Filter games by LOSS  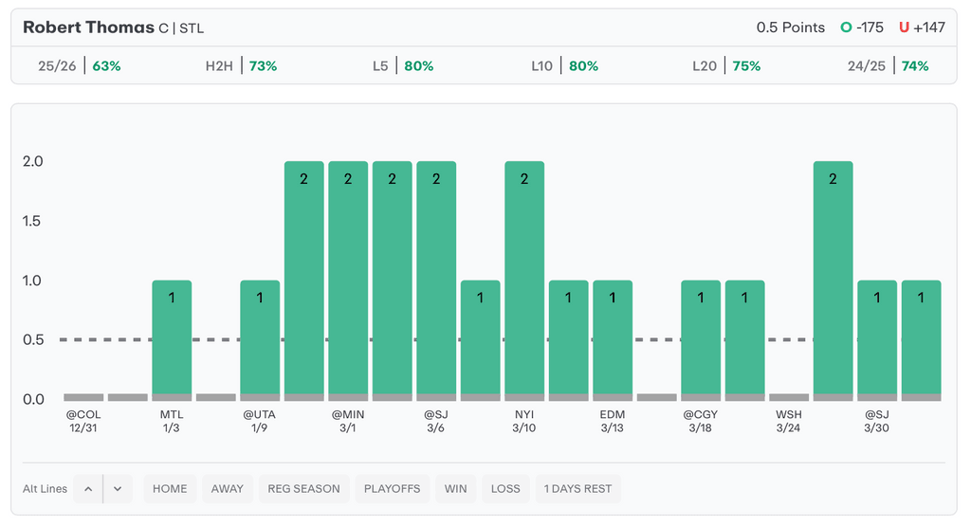tap(505, 489)
